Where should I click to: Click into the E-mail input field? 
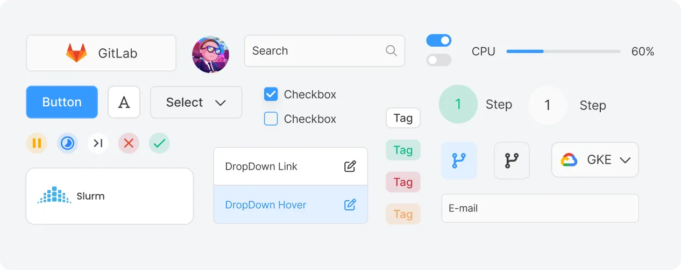click(540, 208)
